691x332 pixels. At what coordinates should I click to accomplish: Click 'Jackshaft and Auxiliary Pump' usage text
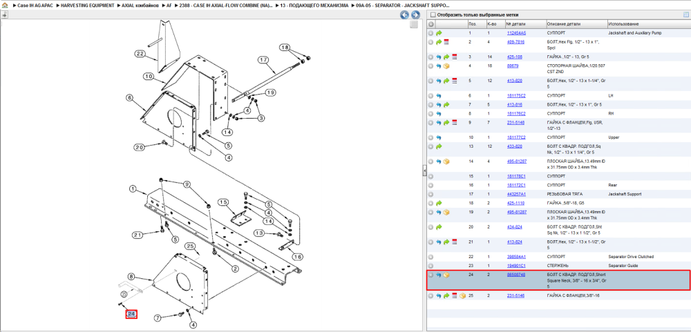(634, 33)
